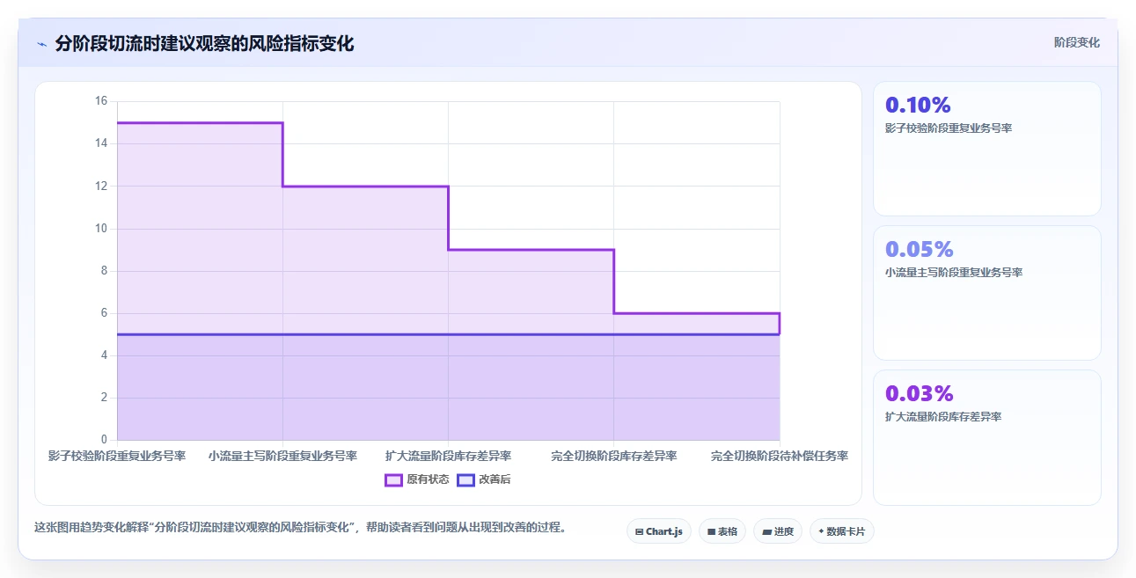
Task: Click the purple 原有状态 legend swatch
Action: tap(393, 479)
